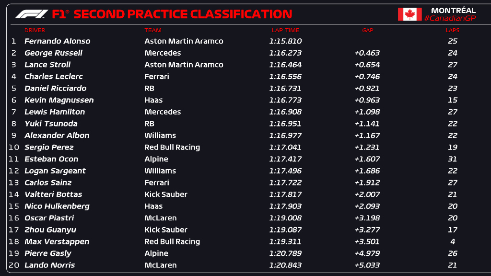Click Oscar Piastri's McLaren team name
491x276 pixels.
coord(161,218)
